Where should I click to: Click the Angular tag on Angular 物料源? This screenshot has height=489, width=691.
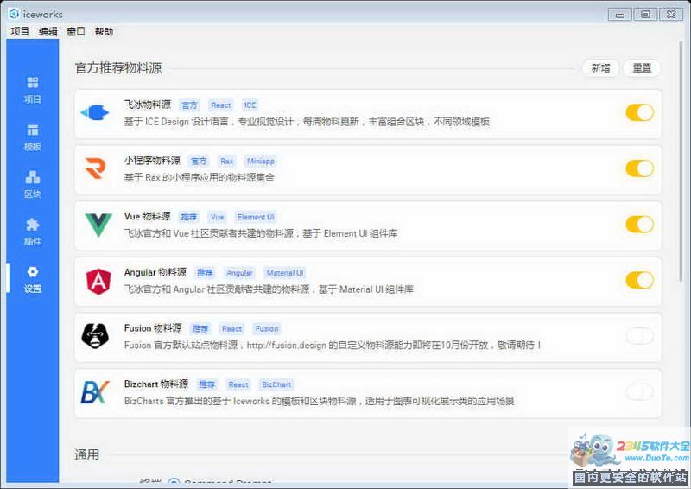(x=239, y=273)
